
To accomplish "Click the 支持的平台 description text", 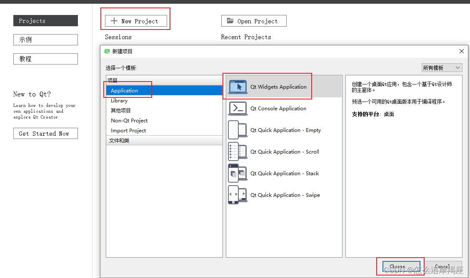I will (x=373, y=114).
